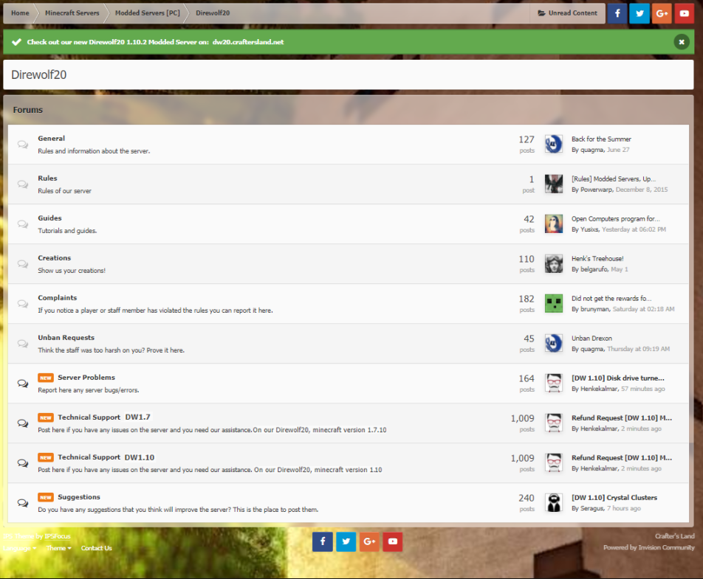Viewport: 703px width, 579px height.
Task: Open the Language dropdown in footer
Action: (x=20, y=548)
